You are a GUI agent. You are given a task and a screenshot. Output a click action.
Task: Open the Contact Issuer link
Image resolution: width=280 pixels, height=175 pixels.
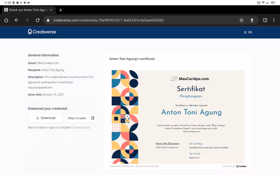81,127
